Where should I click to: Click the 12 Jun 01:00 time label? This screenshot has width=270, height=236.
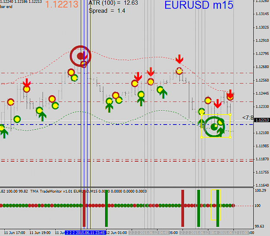[x=117, y=233]
